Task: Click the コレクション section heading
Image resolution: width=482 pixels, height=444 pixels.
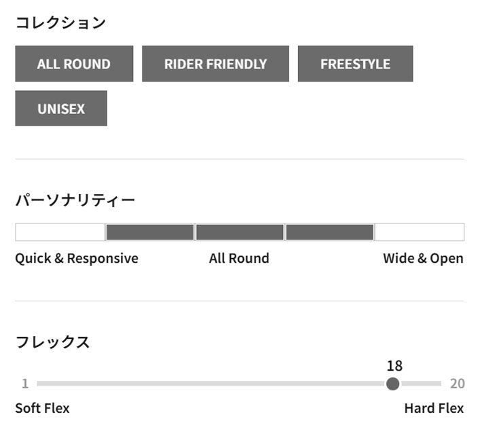Action: (60, 23)
